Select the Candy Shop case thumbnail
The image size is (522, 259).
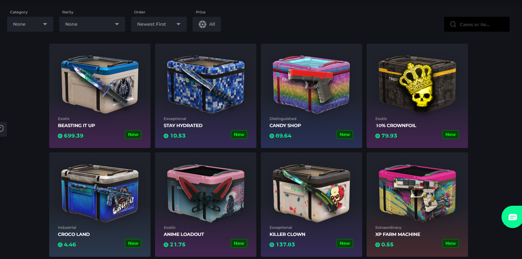coord(311,84)
